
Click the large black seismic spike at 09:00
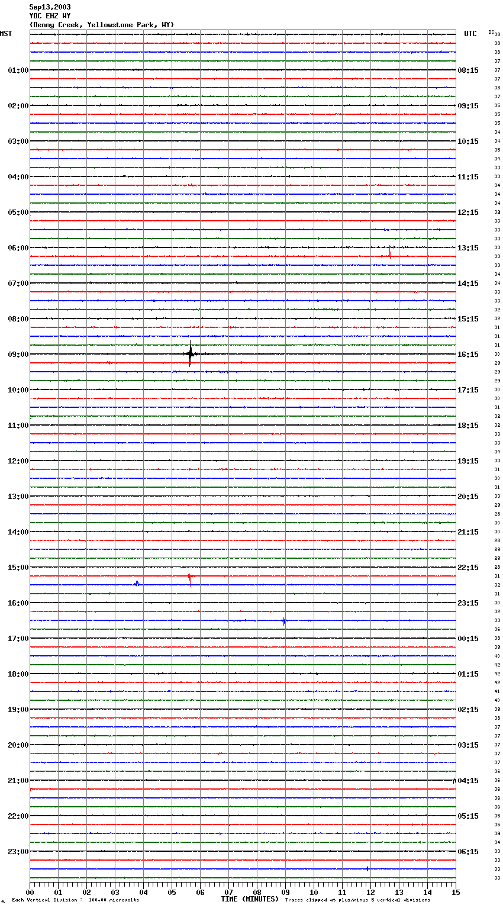(x=190, y=355)
